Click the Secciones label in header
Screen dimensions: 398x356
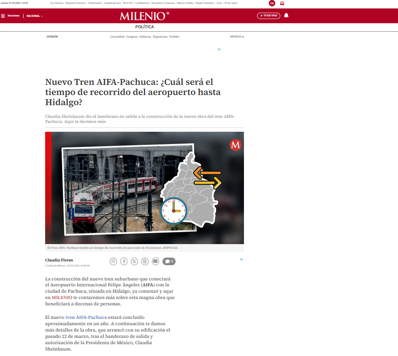click(14, 16)
